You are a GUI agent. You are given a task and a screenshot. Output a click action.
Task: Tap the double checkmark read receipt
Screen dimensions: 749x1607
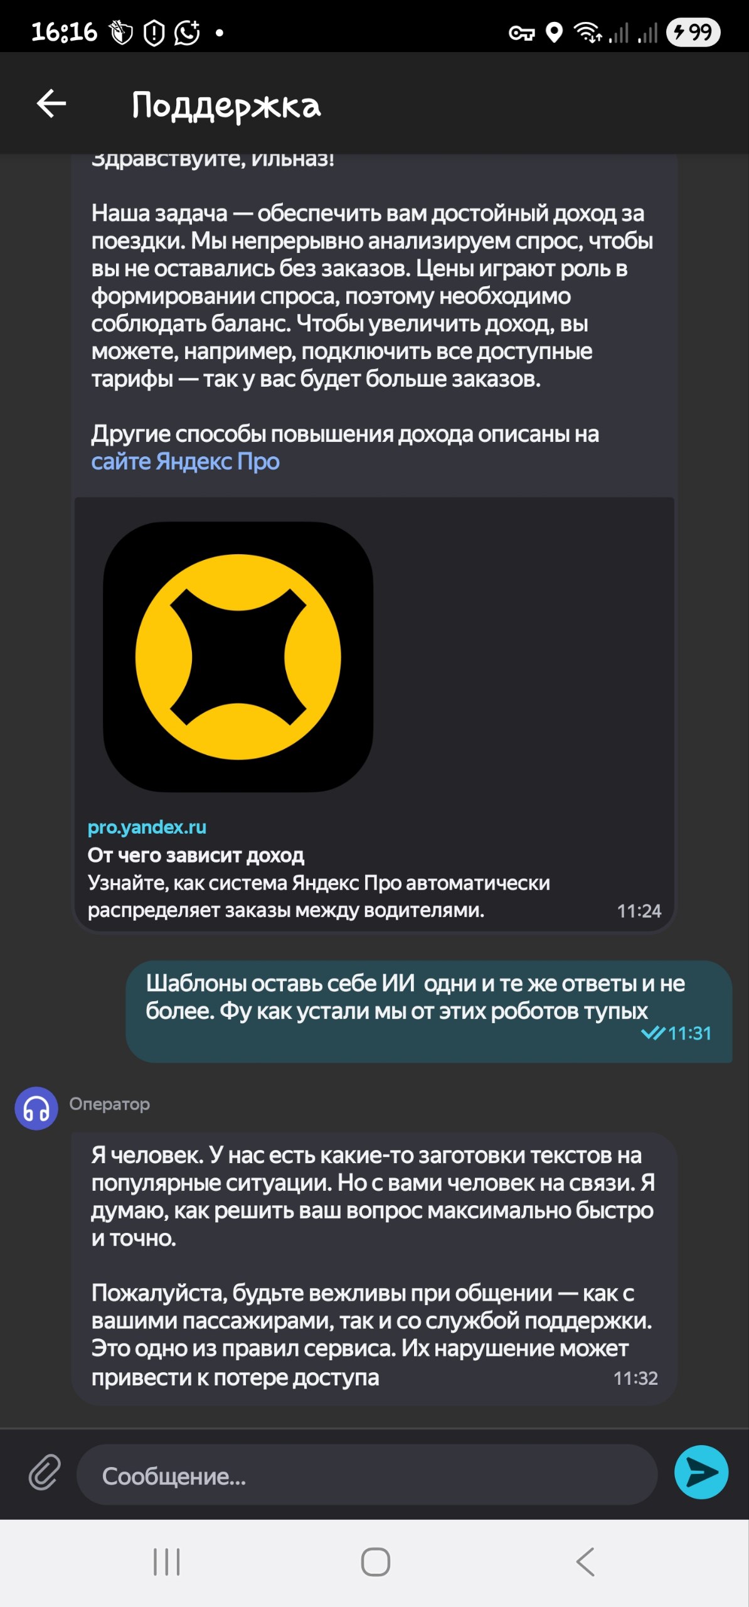tap(653, 1033)
